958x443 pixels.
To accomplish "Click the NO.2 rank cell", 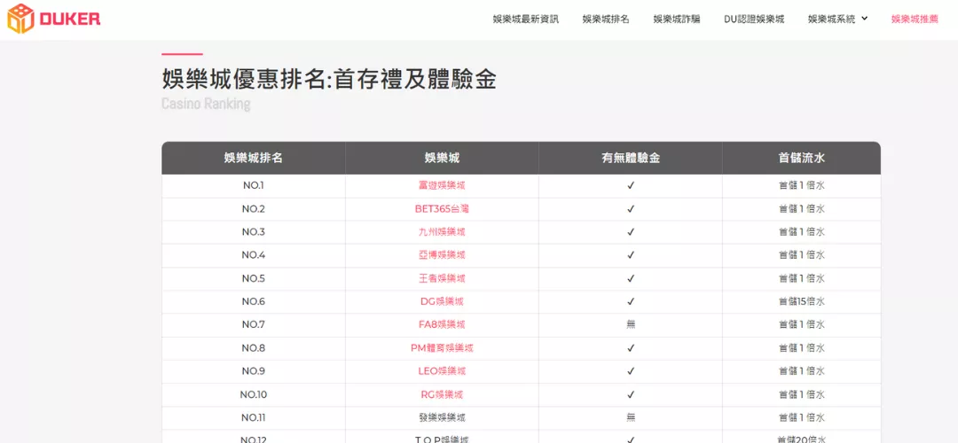I will tap(253, 209).
